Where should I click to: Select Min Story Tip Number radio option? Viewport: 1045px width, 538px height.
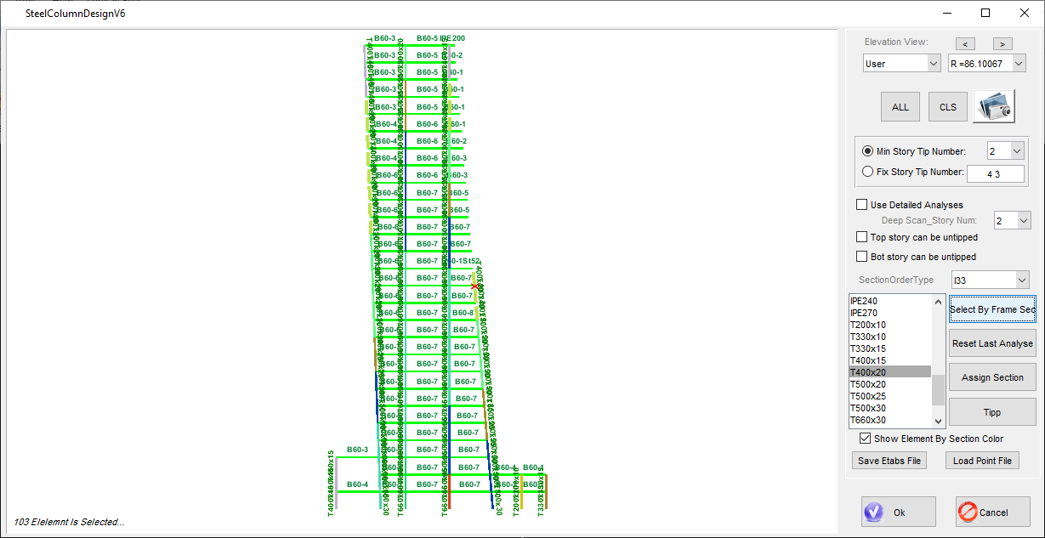pyautogui.click(x=867, y=151)
